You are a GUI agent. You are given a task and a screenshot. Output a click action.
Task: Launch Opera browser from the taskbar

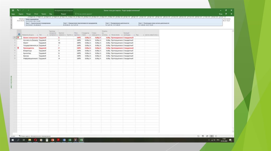pyautogui.click(x=35, y=140)
